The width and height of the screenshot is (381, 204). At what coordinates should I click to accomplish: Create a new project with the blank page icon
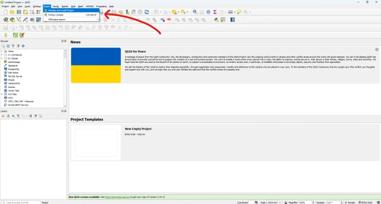click(6, 12)
